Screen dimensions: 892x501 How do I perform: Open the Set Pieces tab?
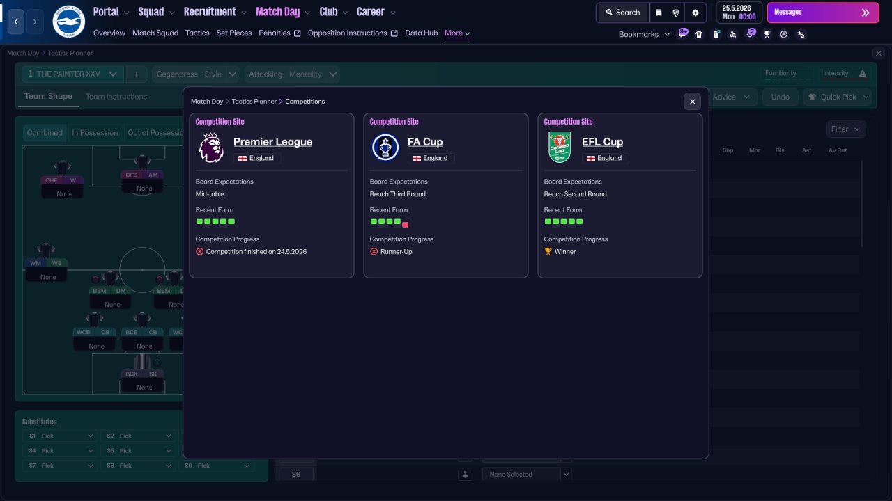pos(234,33)
